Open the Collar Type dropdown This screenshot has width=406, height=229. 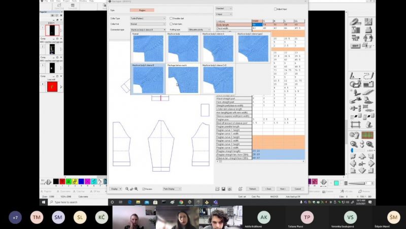point(148,18)
